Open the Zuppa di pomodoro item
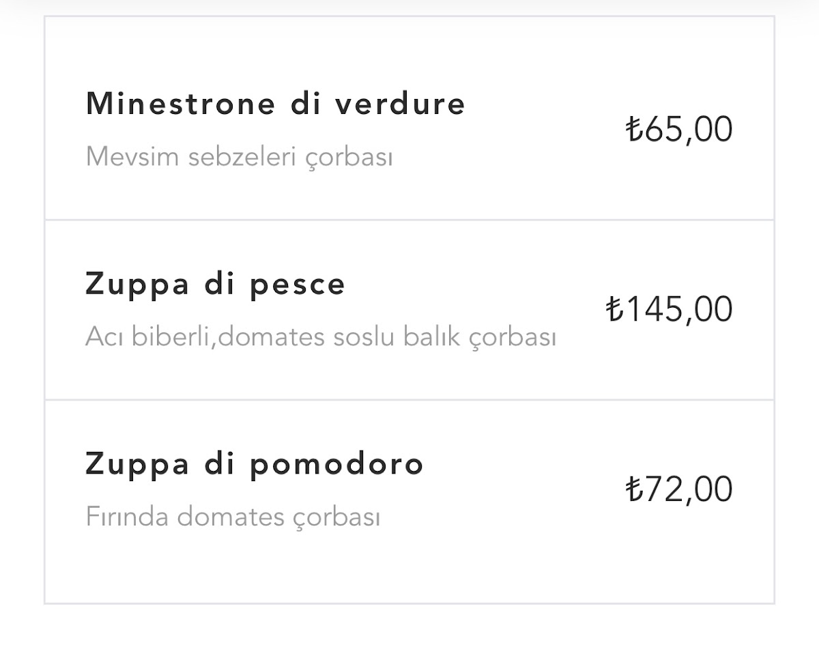The height and width of the screenshot is (662, 819). [254, 464]
